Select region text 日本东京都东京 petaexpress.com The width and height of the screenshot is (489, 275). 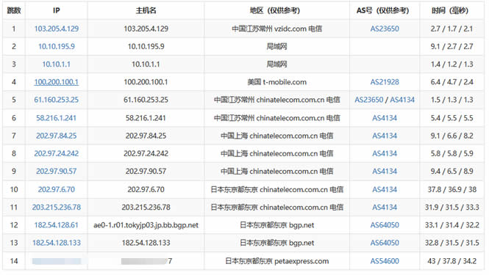(x=277, y=261)
